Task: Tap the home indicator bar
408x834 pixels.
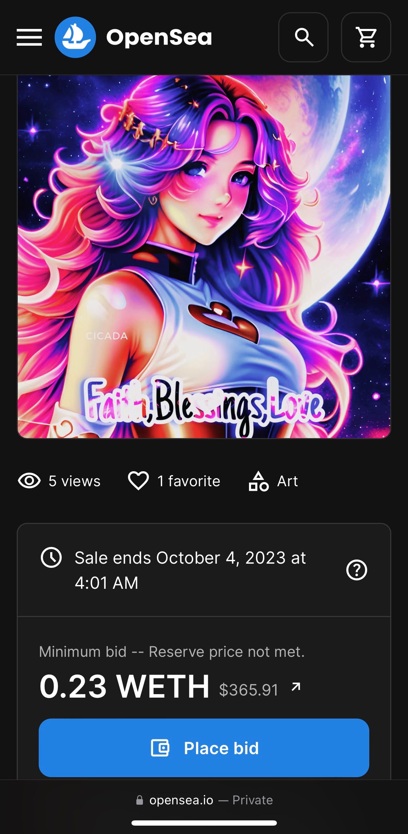Action: 204,823
